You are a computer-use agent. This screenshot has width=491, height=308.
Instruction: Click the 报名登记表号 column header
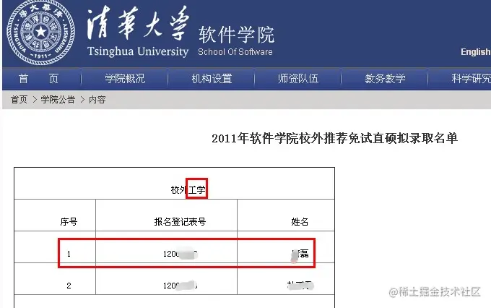[x=180, y=222]
